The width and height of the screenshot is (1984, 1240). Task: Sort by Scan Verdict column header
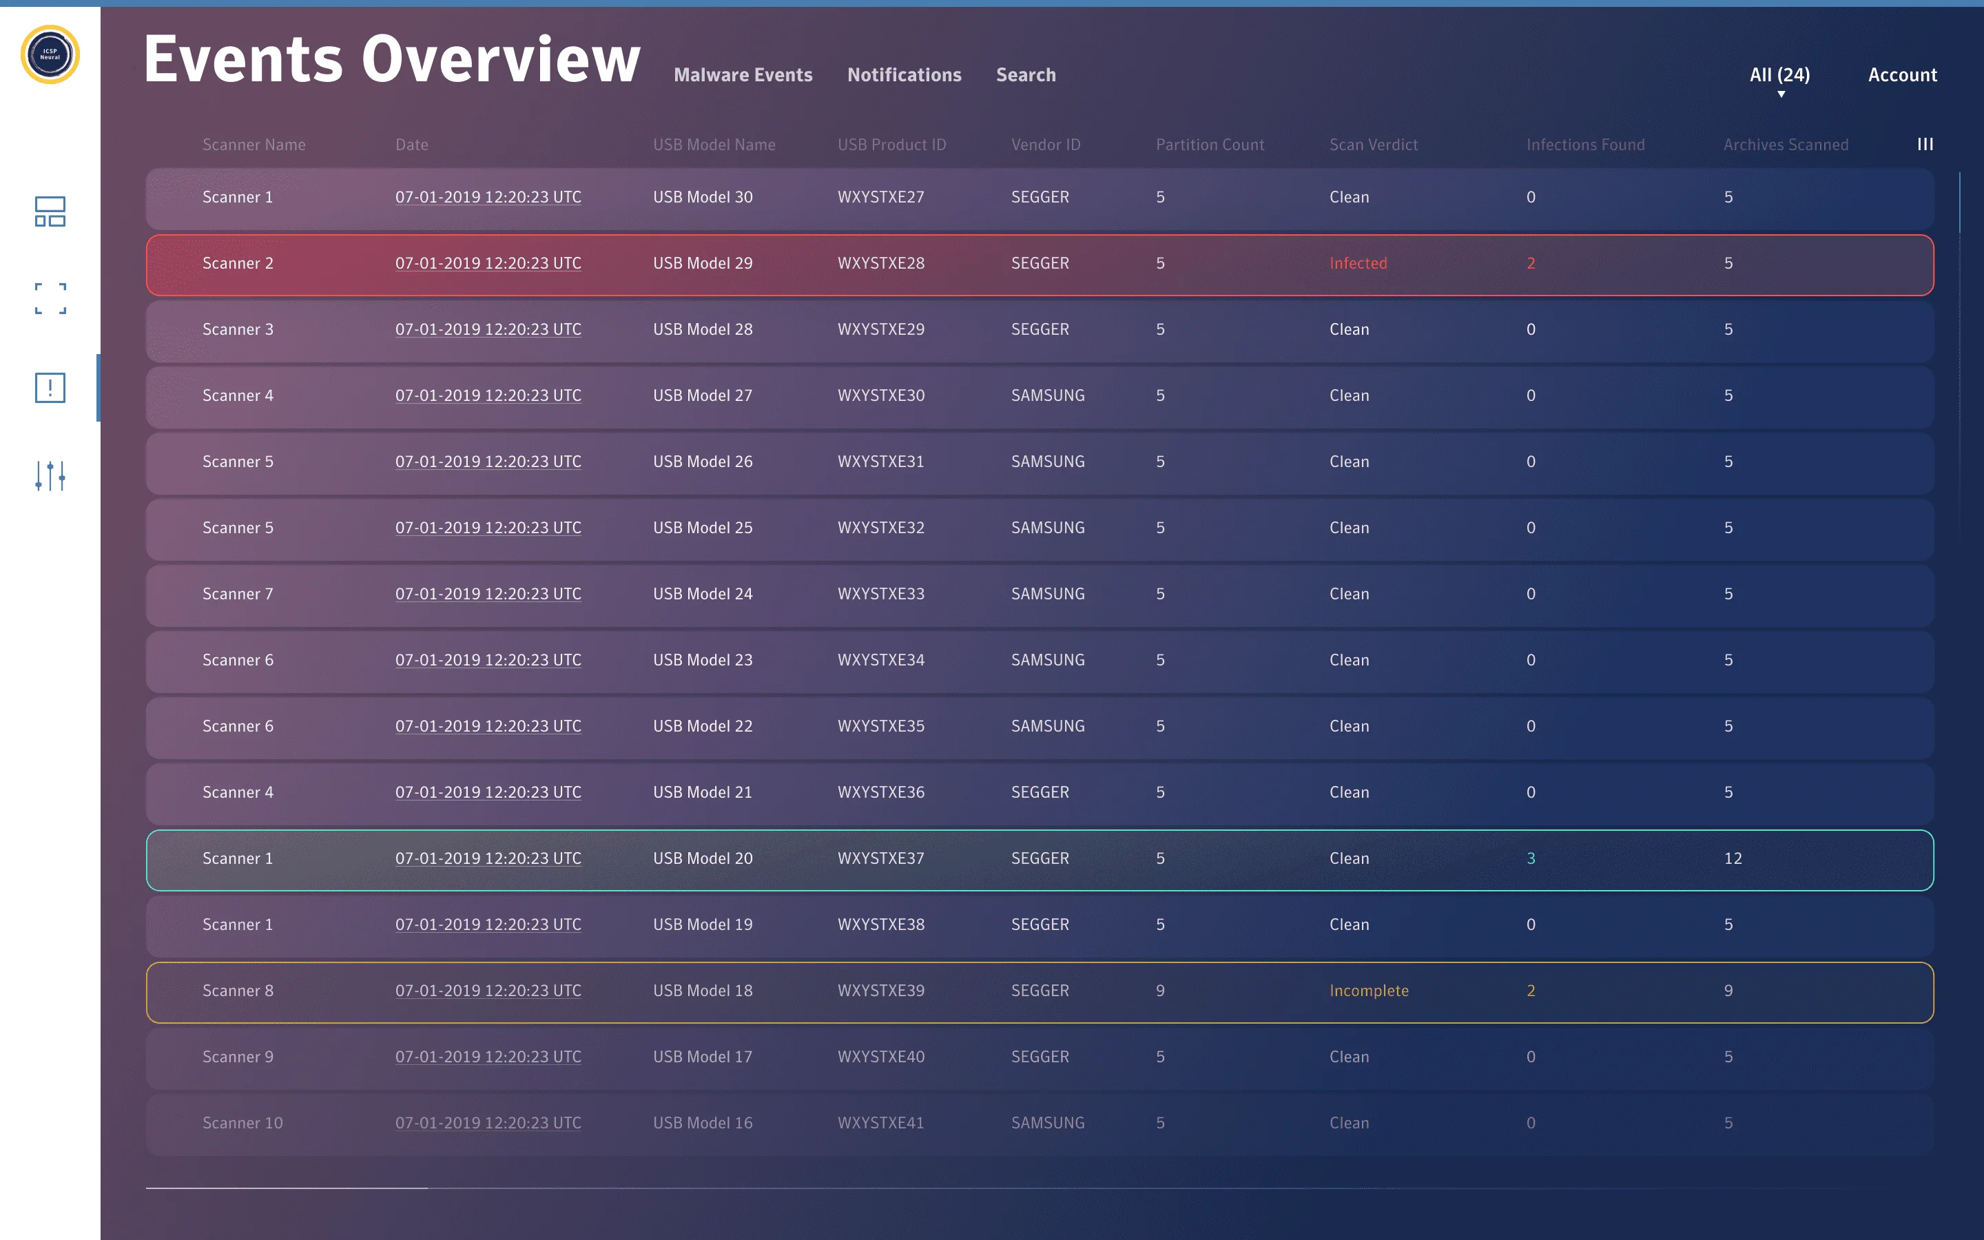click(1373, 145)
